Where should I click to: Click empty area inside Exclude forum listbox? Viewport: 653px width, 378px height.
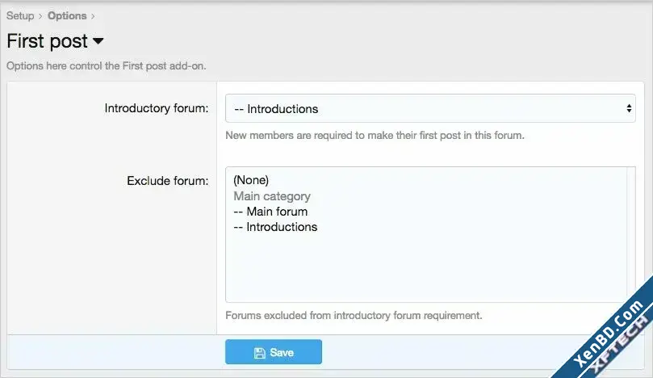(x=425, y=267)
